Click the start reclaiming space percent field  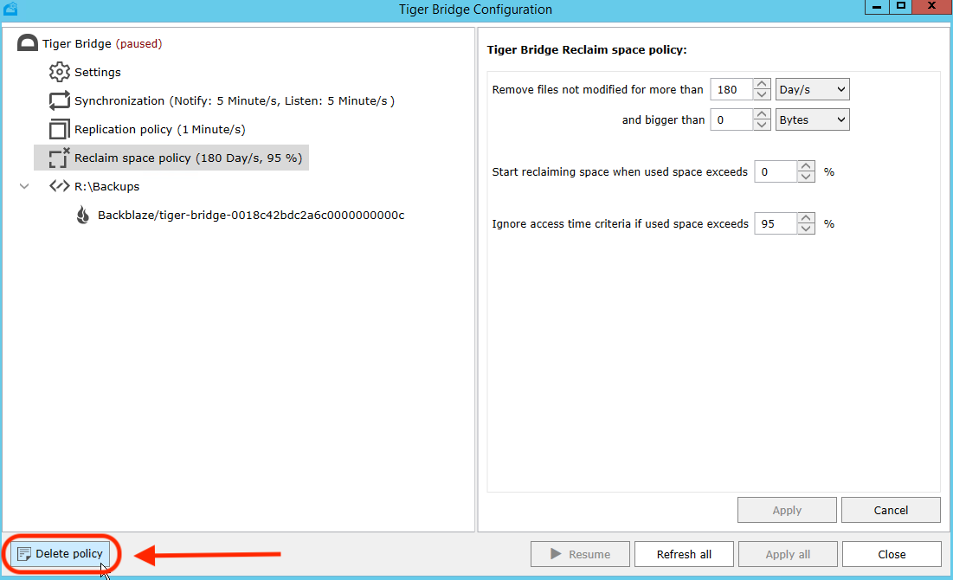click(776, 172)
